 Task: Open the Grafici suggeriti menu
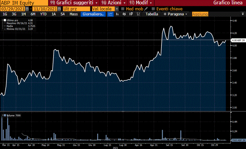pos(75,3)
